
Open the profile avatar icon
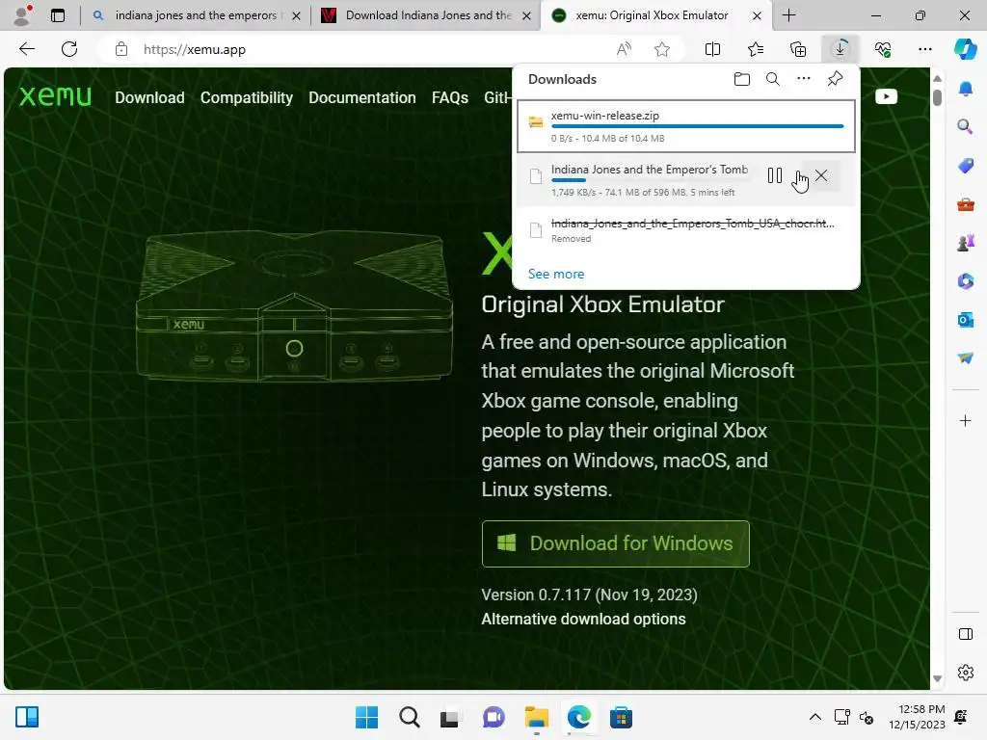point(23,15)
